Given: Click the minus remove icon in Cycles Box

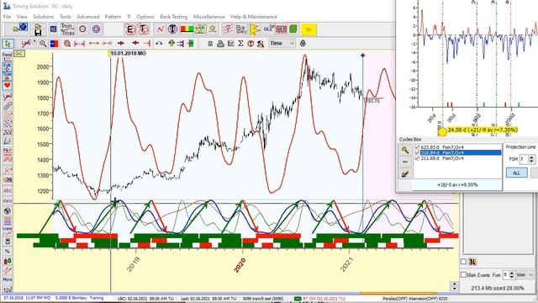Looking at the screenshot, I should [405, 162].
